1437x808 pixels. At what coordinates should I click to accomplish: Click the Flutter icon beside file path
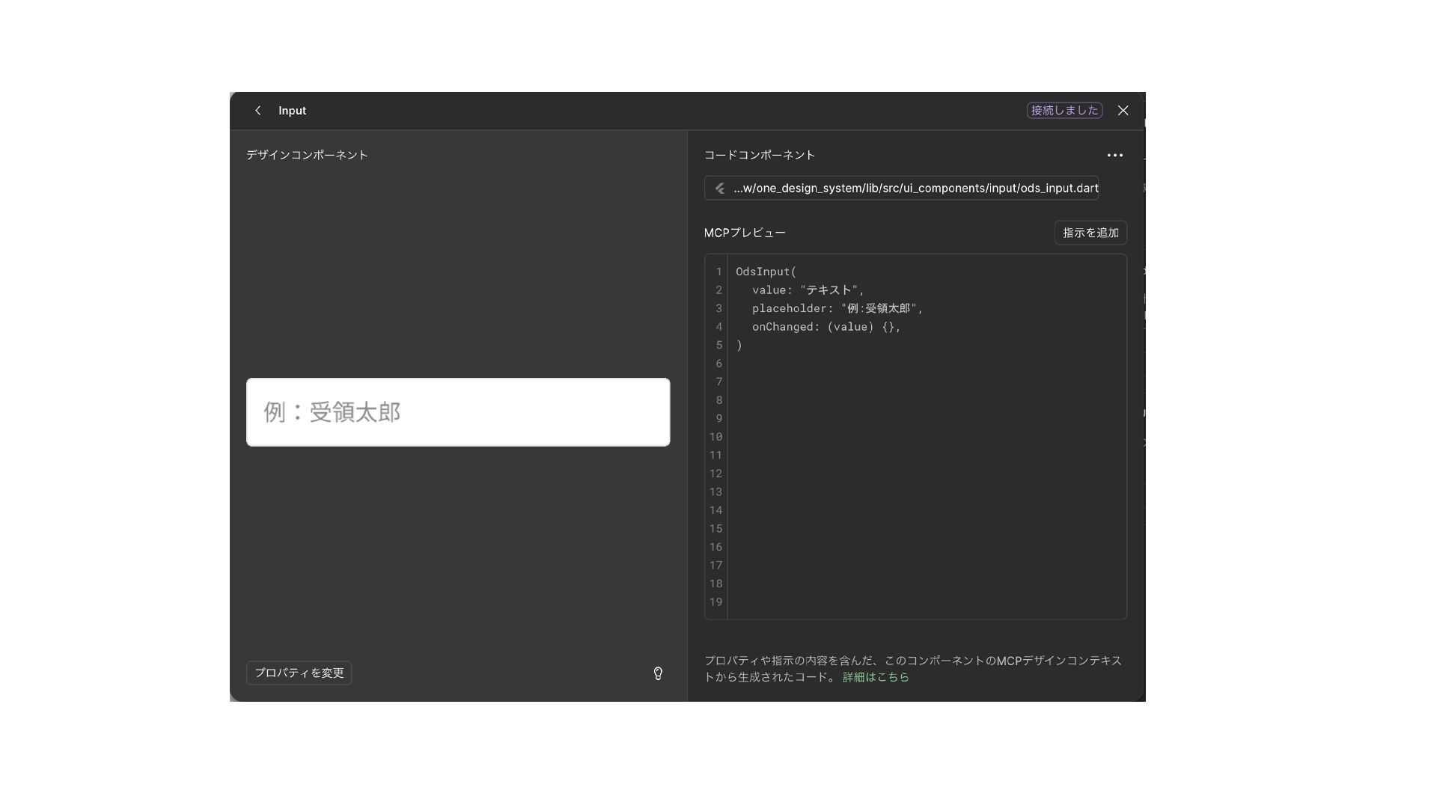pos(720,189)
